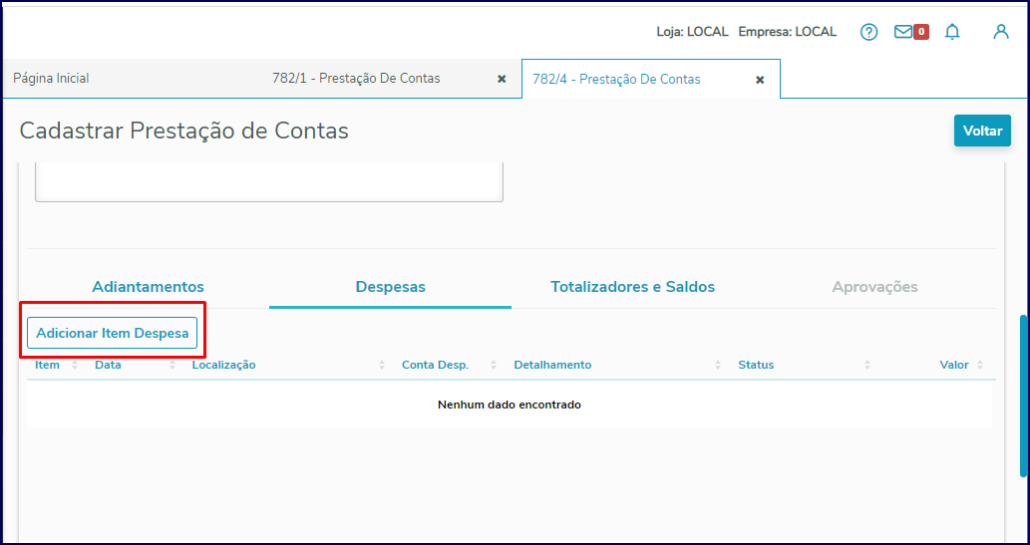Click the Conta Desp. column header text
This screenshot has width=1030, height=545.
pos(435,365)
